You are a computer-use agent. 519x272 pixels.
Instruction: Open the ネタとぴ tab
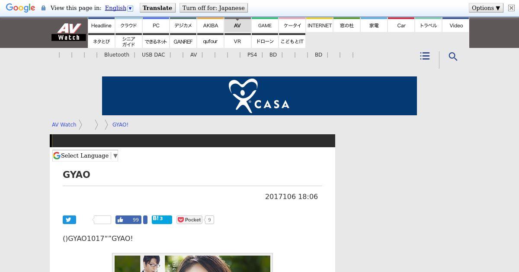[101, 41]
